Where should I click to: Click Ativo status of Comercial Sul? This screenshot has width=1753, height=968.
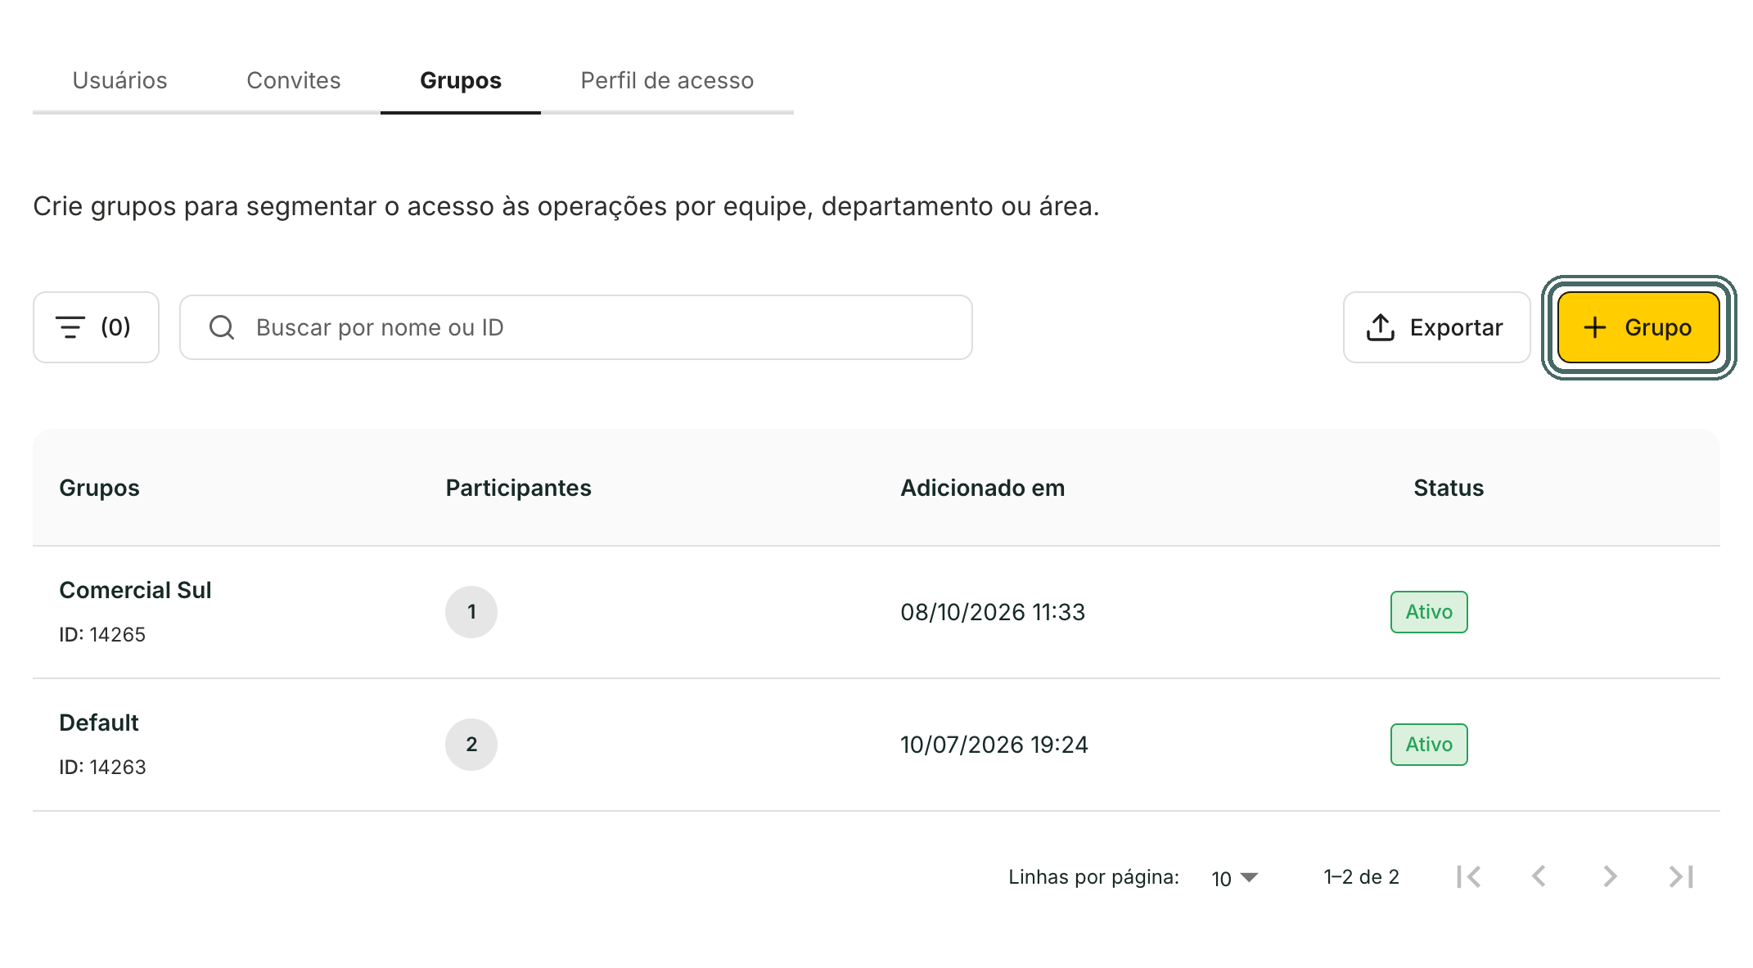1429,612
